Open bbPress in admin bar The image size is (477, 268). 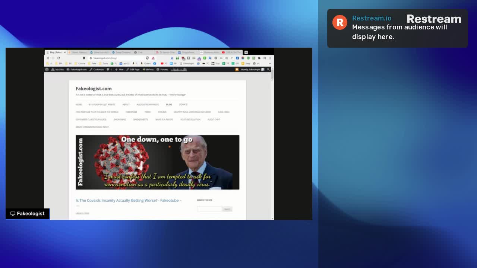(148, 70)
